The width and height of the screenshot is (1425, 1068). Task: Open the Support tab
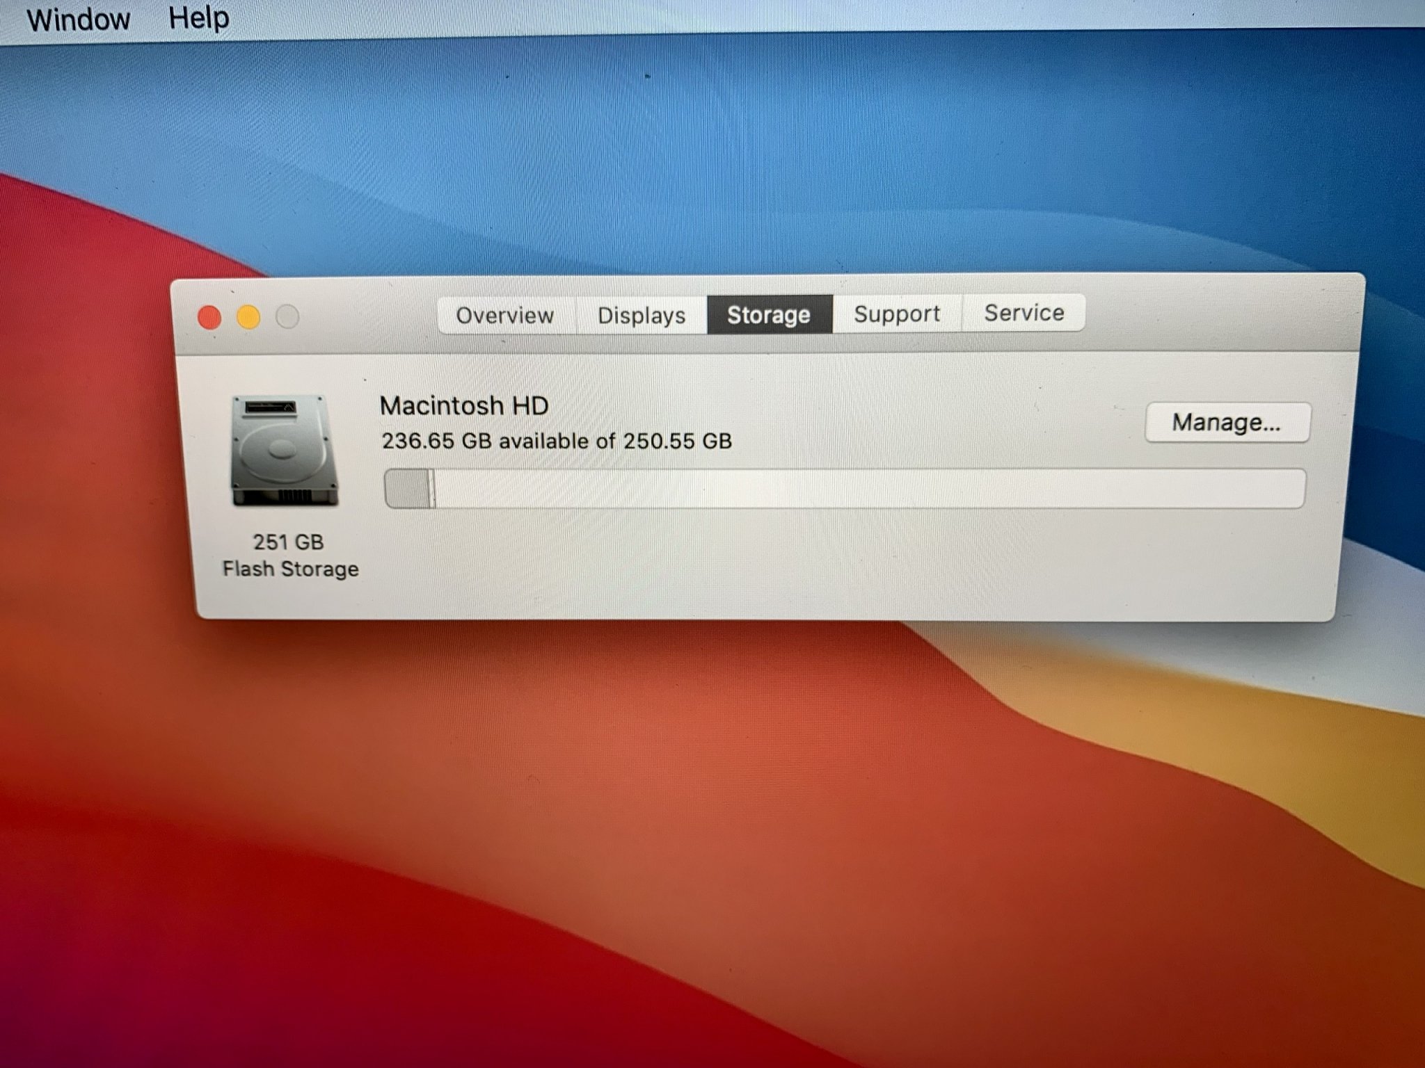click(x=897, y=314)
